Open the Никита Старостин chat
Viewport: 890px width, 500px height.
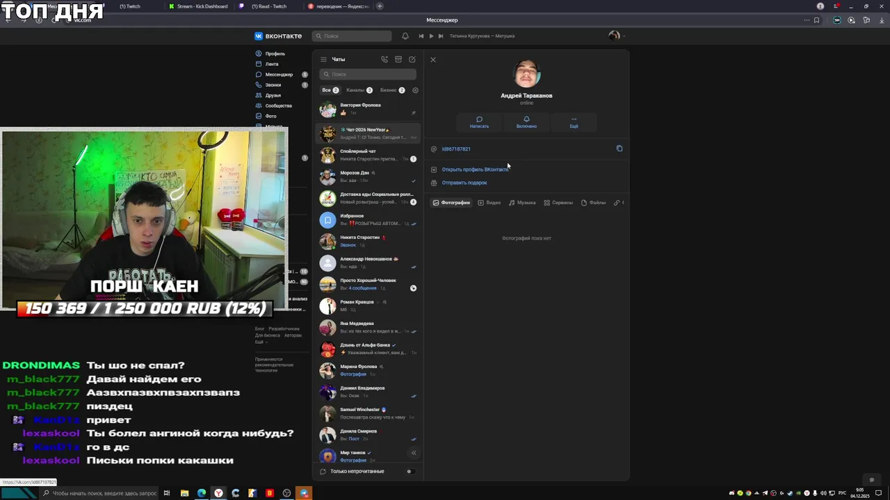369,241
